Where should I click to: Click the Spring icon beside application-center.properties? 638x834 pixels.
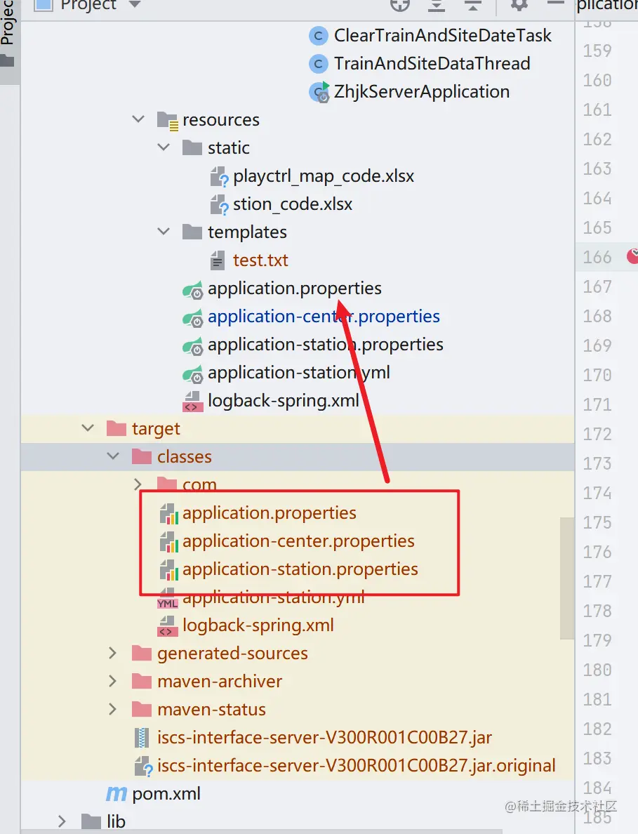pos(192,317)
